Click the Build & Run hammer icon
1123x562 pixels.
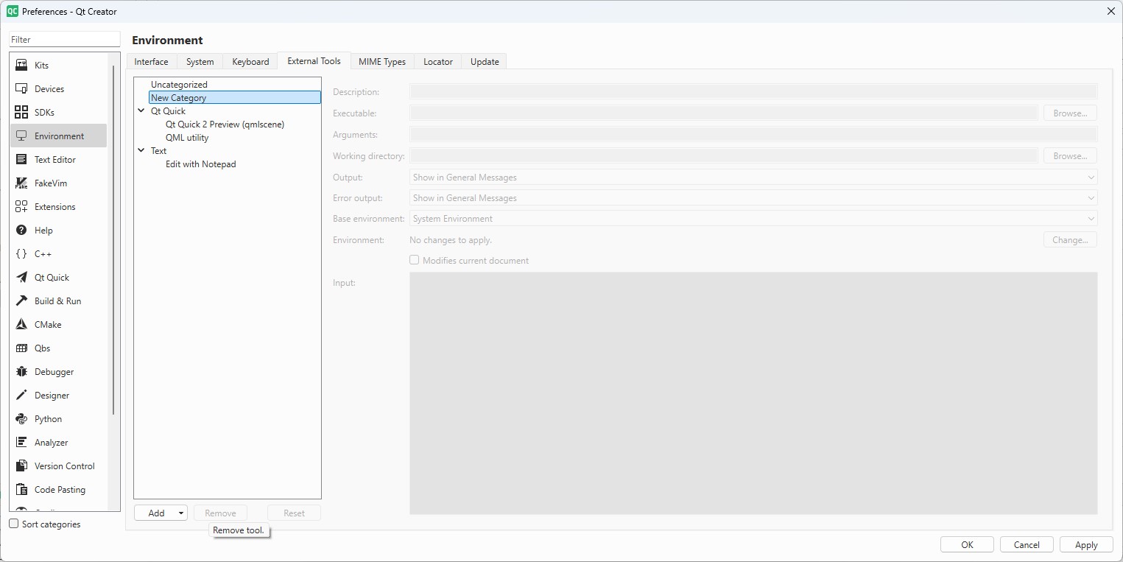coord(21,301)
